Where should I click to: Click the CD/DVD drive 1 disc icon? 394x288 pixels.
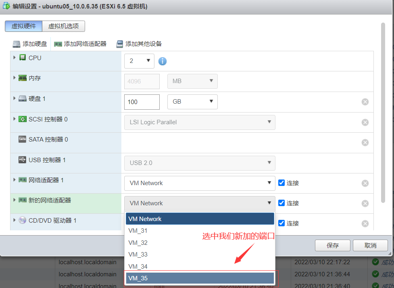click(22, 220)
